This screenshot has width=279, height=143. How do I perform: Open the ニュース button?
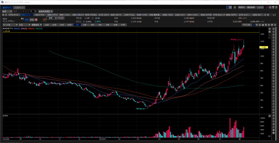click(260, 7)
